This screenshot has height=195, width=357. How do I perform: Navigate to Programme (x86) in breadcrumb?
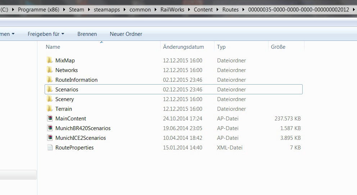pyautogui.click(x=39, y=10)
